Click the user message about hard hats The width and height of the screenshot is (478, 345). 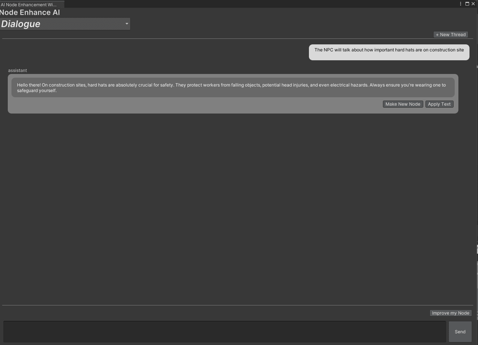[x=389, y=52]
